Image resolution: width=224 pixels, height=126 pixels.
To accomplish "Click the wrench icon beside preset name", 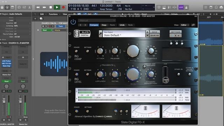I will (x=100, y=34).
